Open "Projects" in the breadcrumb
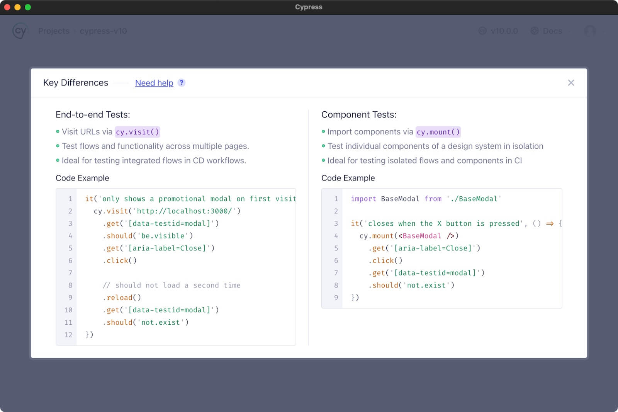 click(54, 31)
